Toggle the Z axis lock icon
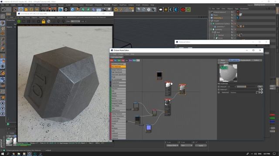 coord(3,114)
